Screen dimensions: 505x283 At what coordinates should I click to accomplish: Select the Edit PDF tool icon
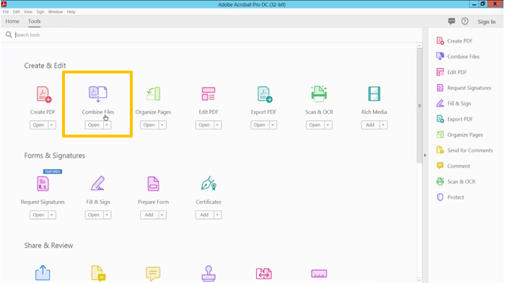click(208, 94)
